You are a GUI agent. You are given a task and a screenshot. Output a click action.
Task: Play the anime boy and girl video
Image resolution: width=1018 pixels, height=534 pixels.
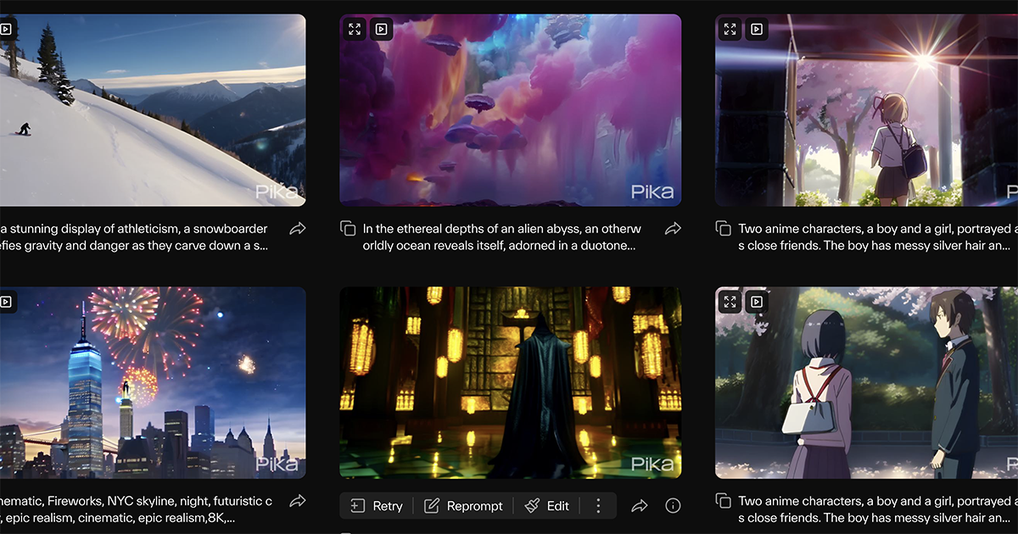757,301
